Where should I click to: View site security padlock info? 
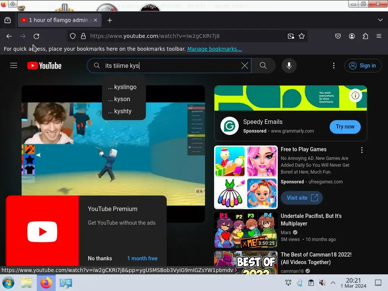tap(83, 36)
